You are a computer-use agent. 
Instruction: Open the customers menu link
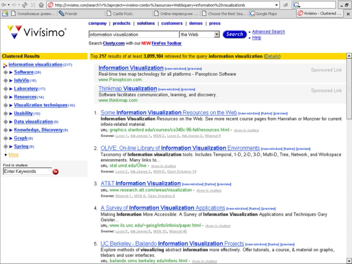point(172,23)
